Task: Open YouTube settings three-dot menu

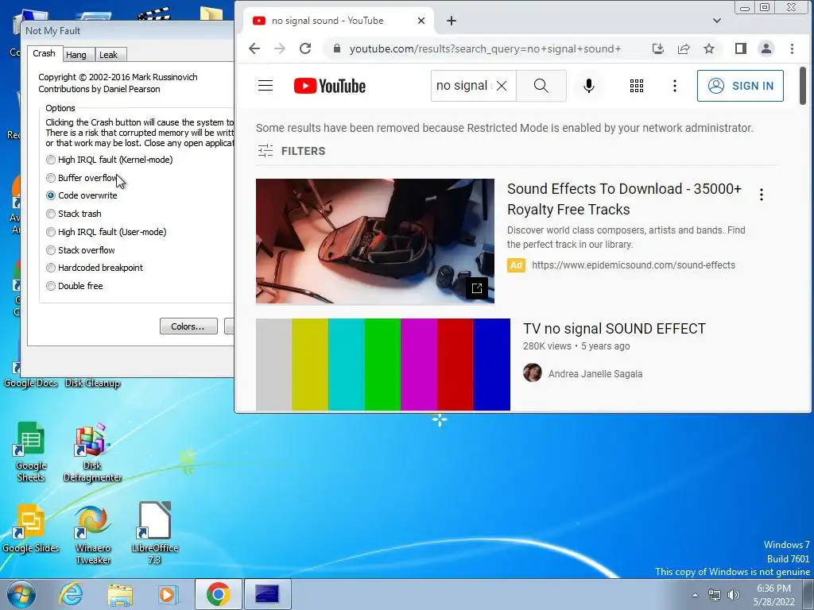Action: 674,86
